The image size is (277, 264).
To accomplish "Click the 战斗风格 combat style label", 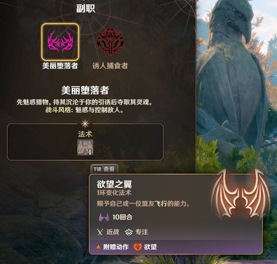I will (x=58, y=110).
